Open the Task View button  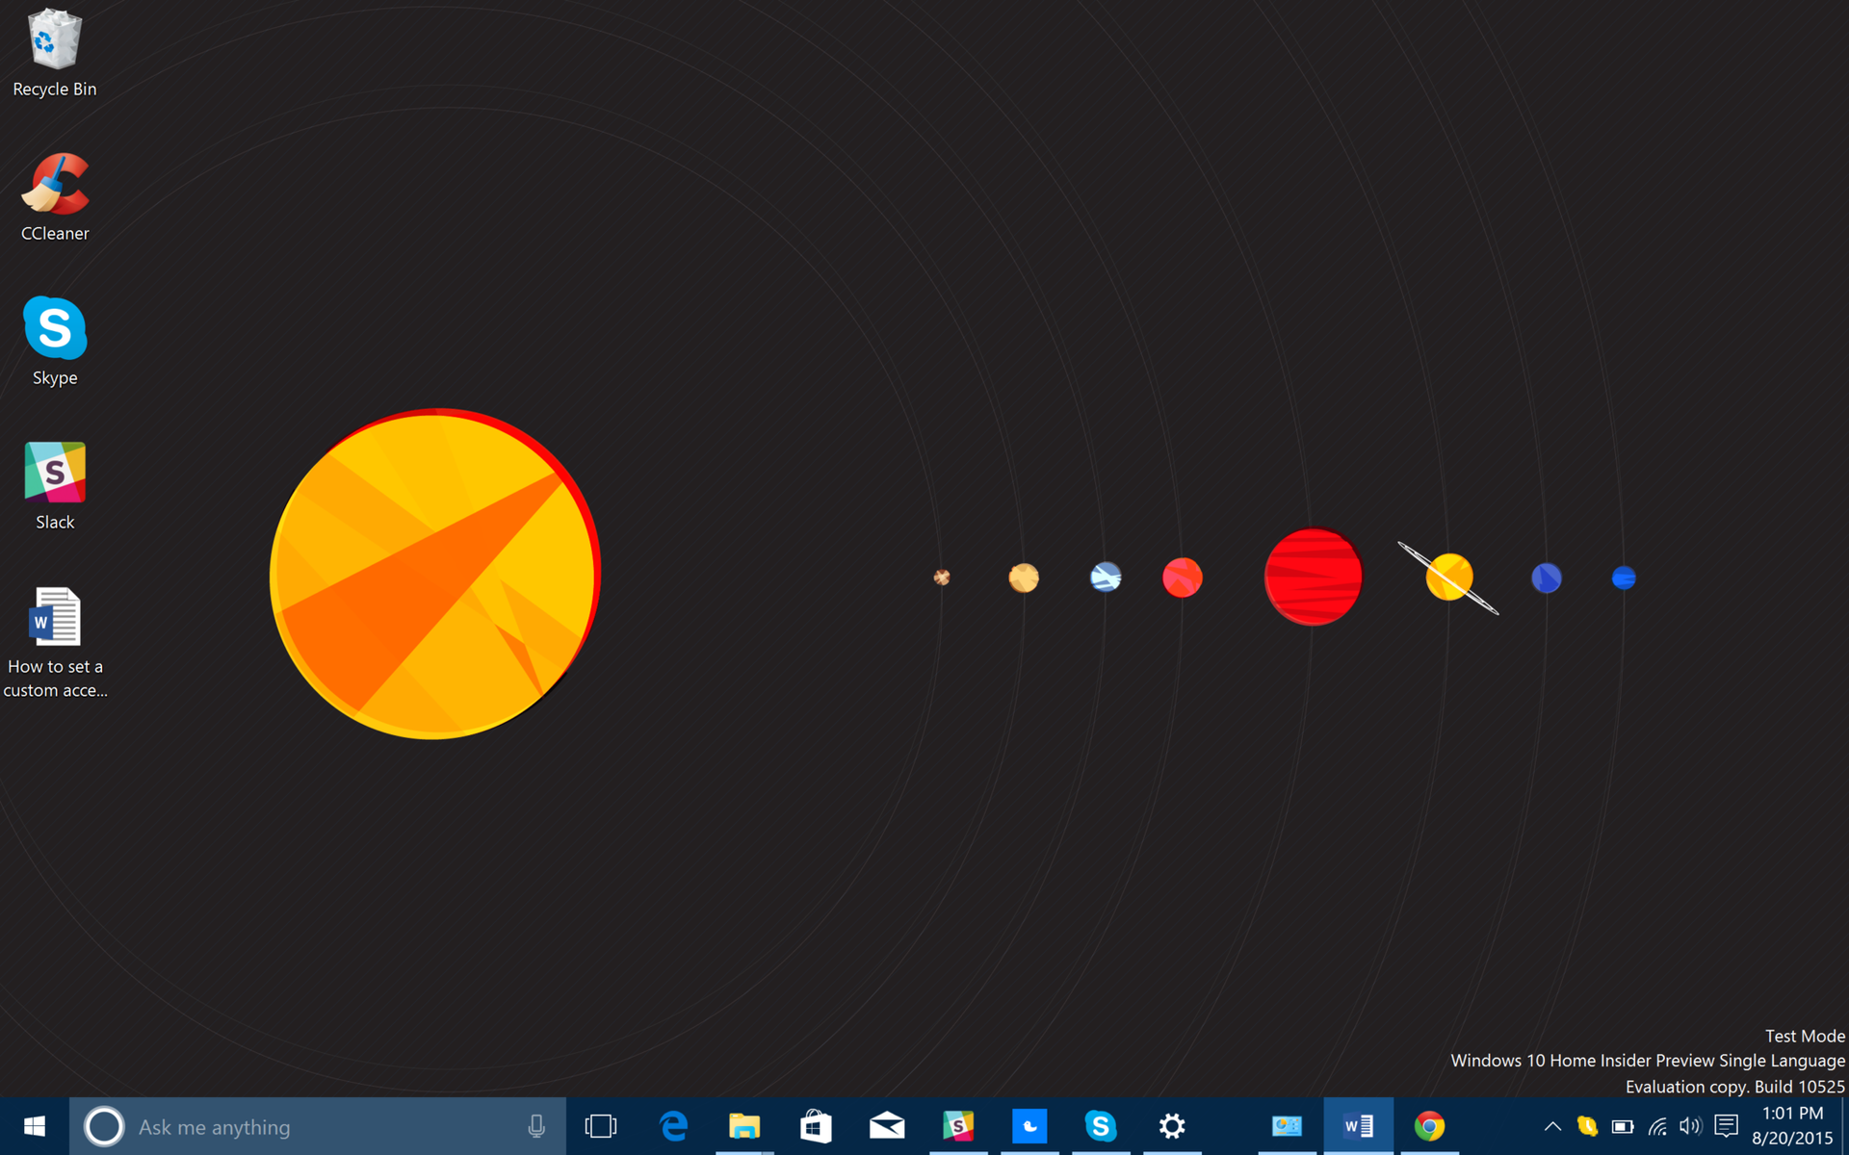[600, 1126]
